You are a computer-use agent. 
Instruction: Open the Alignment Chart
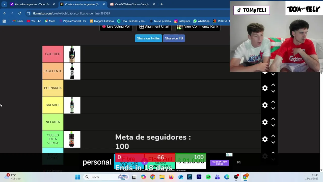click(154, 27)
